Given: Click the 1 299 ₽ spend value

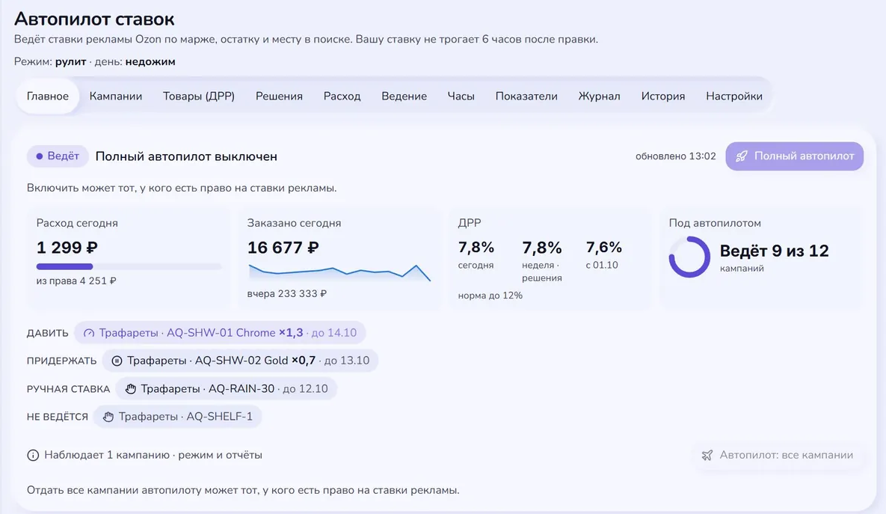Looking at the screenshot, I should 67,248.
